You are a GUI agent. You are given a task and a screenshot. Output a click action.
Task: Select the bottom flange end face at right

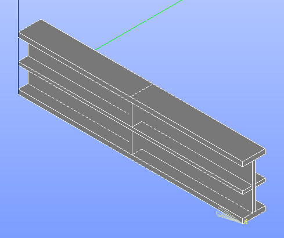tap(254, 213)
